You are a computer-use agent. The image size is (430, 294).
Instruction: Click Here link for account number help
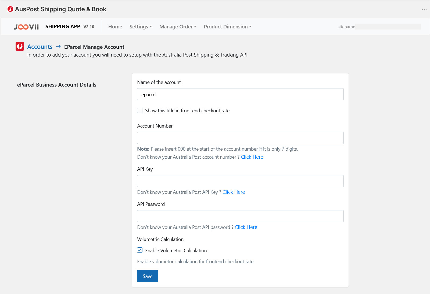coord(252,157)
